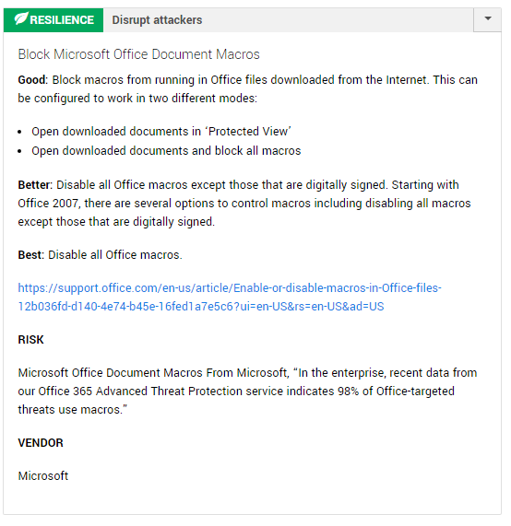Screen dimensions: 511x526
Task: Select the bold Better label
Action: coord(35,185)
